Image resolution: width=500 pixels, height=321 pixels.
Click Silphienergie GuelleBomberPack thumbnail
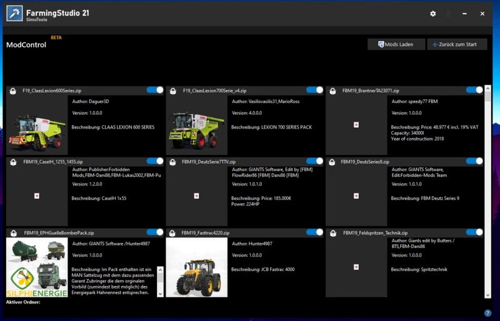point(37,267)
